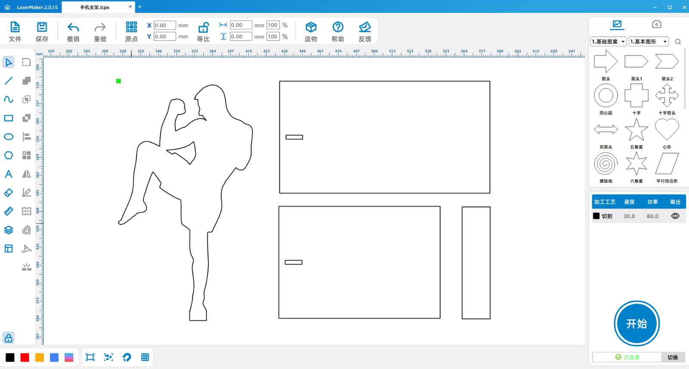Toggle the 等比 aspect ratio lock
689x369 pixels.
[203, 28]
